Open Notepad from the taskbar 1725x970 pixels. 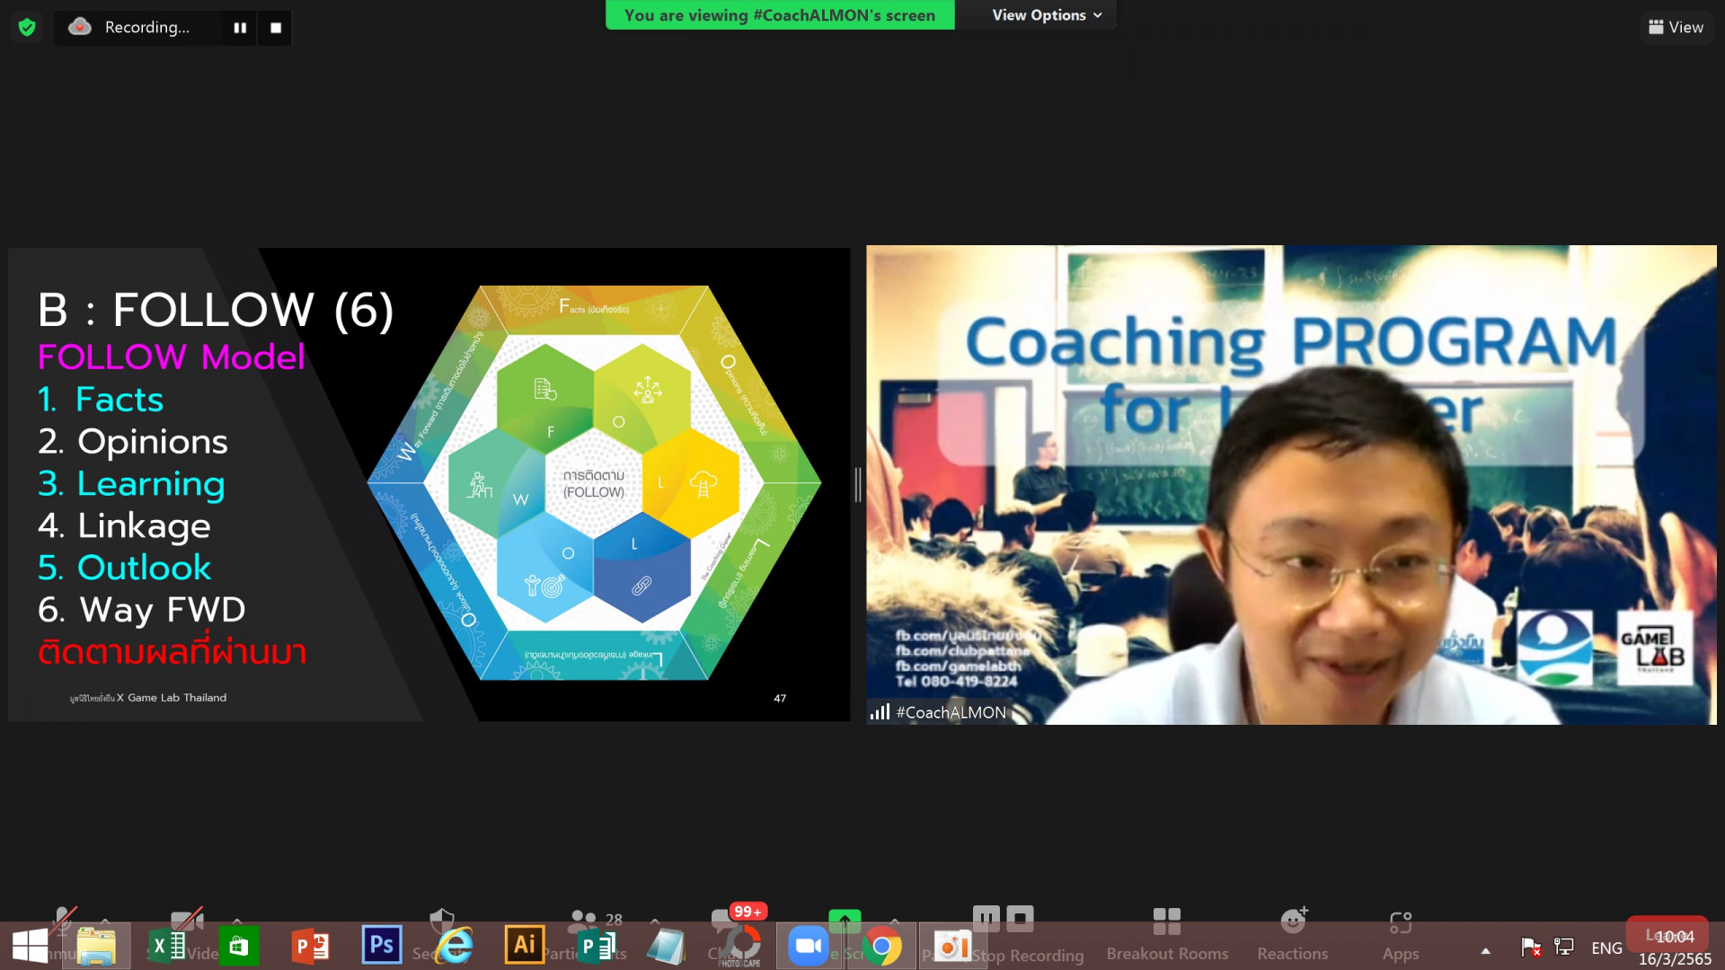point(667,946)
